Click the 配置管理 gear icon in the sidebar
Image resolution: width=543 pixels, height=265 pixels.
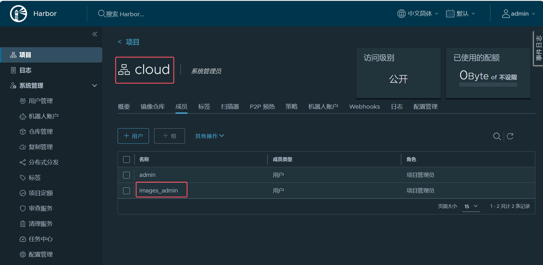tap(23, 254)
